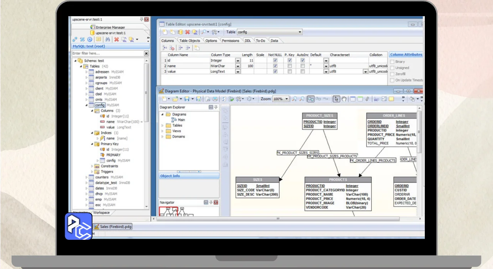
Task: Open the Permissions tab
Action: [231, 40]
